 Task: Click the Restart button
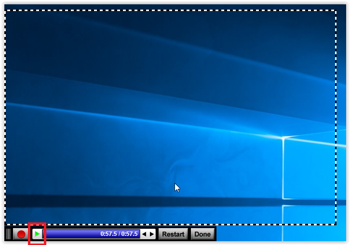173,234
